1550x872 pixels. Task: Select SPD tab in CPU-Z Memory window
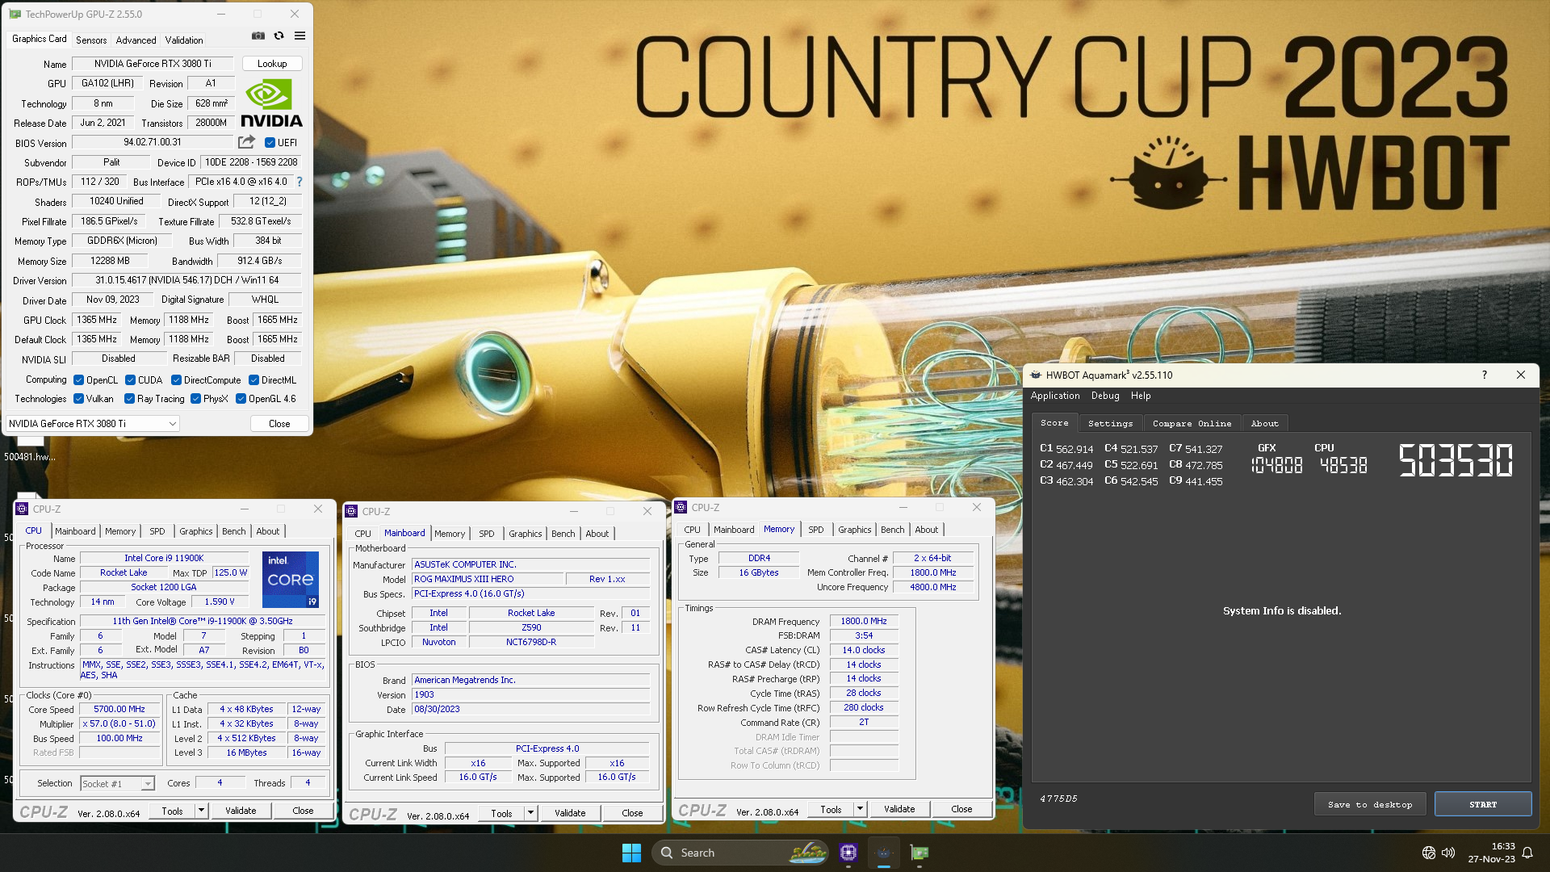point(816,530)
